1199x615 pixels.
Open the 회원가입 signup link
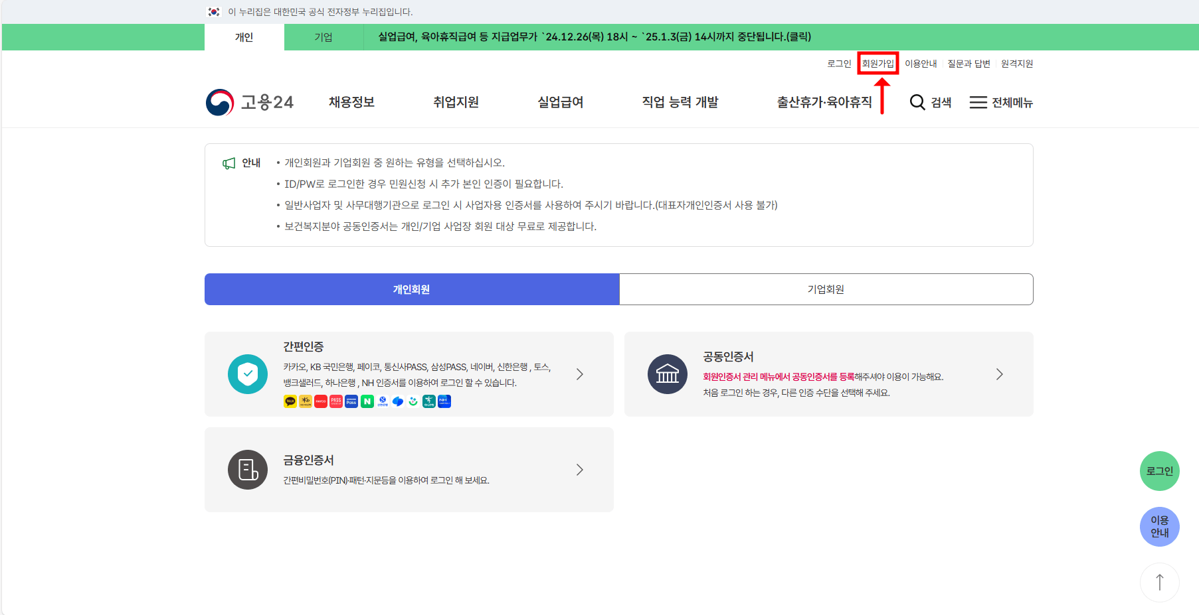[x=878, y=63]
